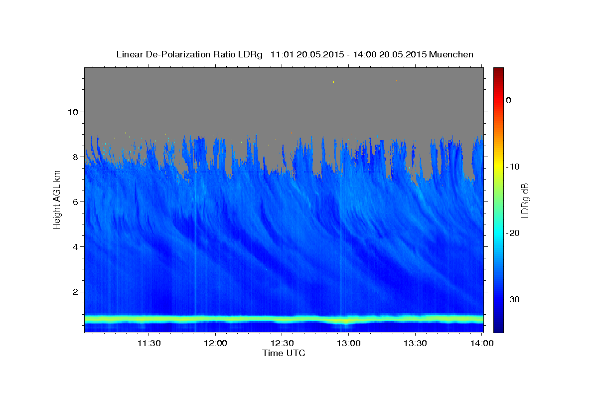Click the plot title mentioning Muenchen
Screen dimensions: 598x399
(295, 54)
